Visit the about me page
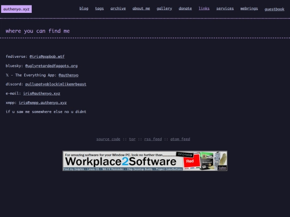This screenshot has width=290, height=217. [x=141, y=9]
